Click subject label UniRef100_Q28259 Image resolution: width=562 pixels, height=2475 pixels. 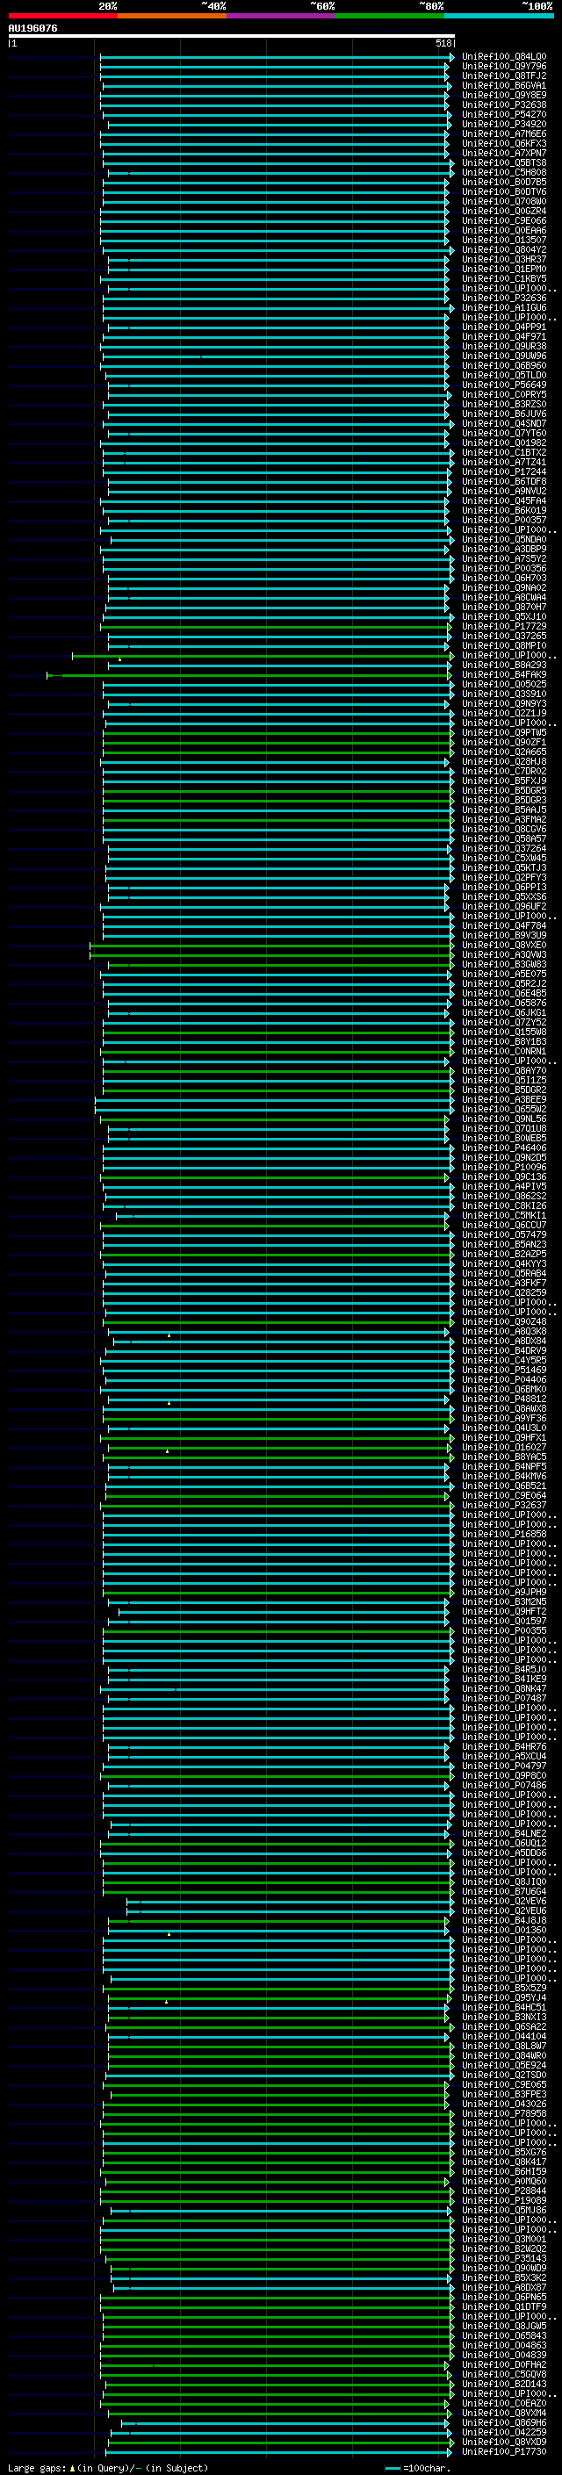(x=504, y=1293)
